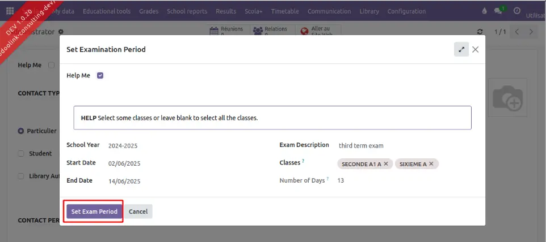Uncheck the Help Me checkbox in dialog
Image resolution: width=546 pixels, height=242 pixels.
(x=100, y=76)
